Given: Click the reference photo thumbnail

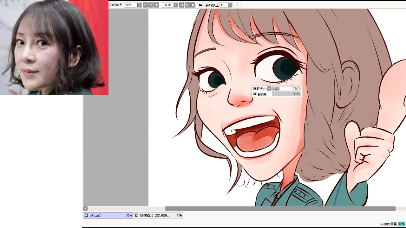Looking at the screenshot, I should coord(54,47).
